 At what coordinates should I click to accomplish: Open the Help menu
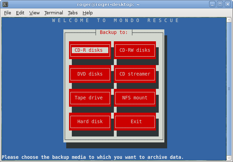click(88, 13)
